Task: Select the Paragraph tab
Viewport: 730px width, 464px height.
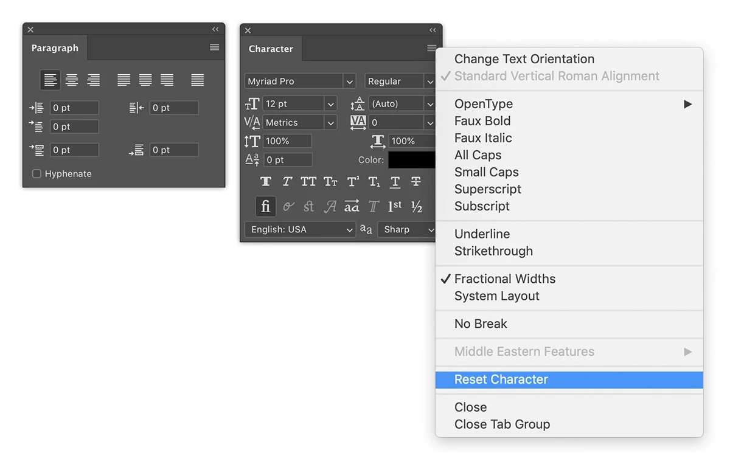Action: [x=55, y=48]
